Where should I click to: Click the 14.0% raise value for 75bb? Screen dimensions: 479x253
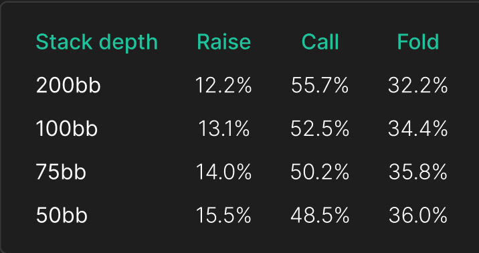tap(223, 172)
